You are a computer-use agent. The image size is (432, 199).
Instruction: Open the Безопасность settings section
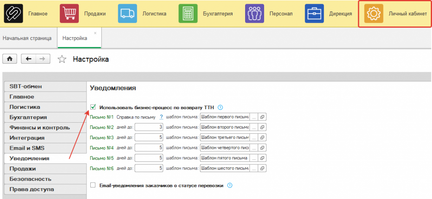46,179
